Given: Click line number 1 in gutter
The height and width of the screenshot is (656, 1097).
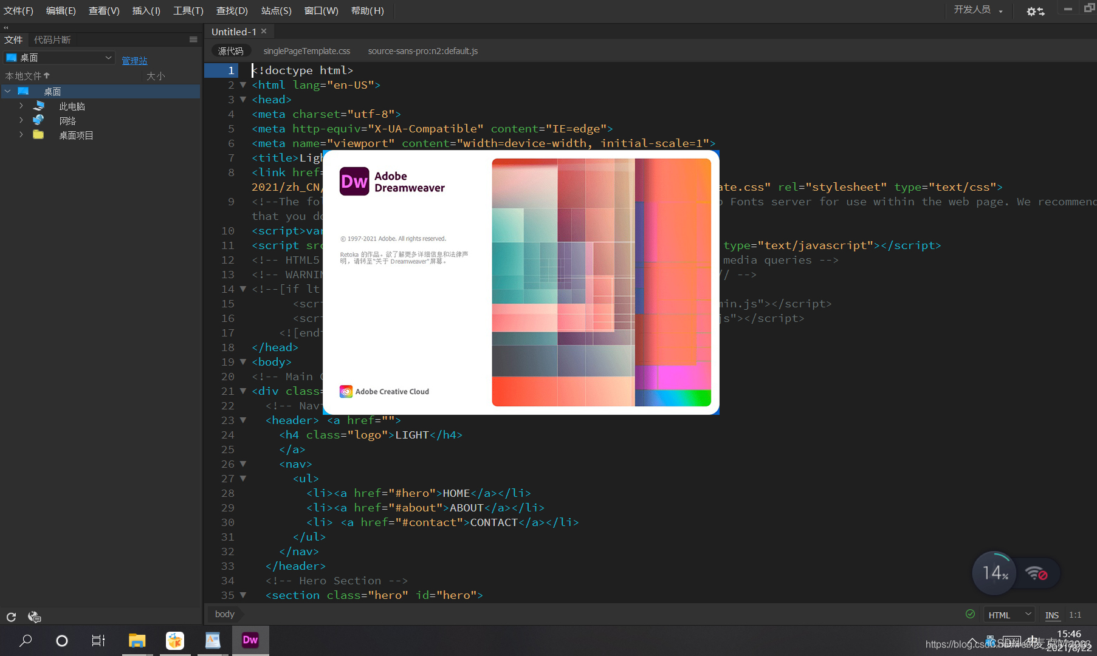Looking at the screenshot, I should tap(231, 70).
